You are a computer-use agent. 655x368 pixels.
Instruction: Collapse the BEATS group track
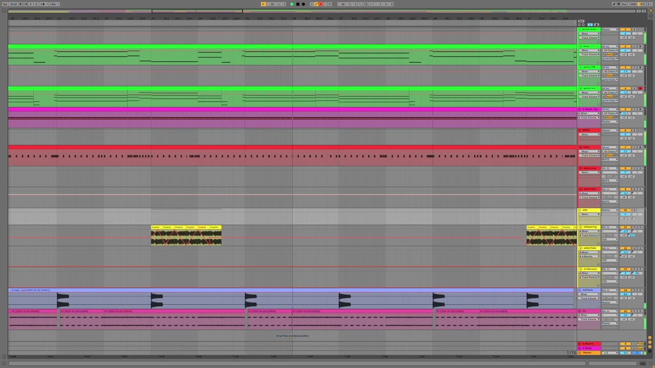pos(580,130)
